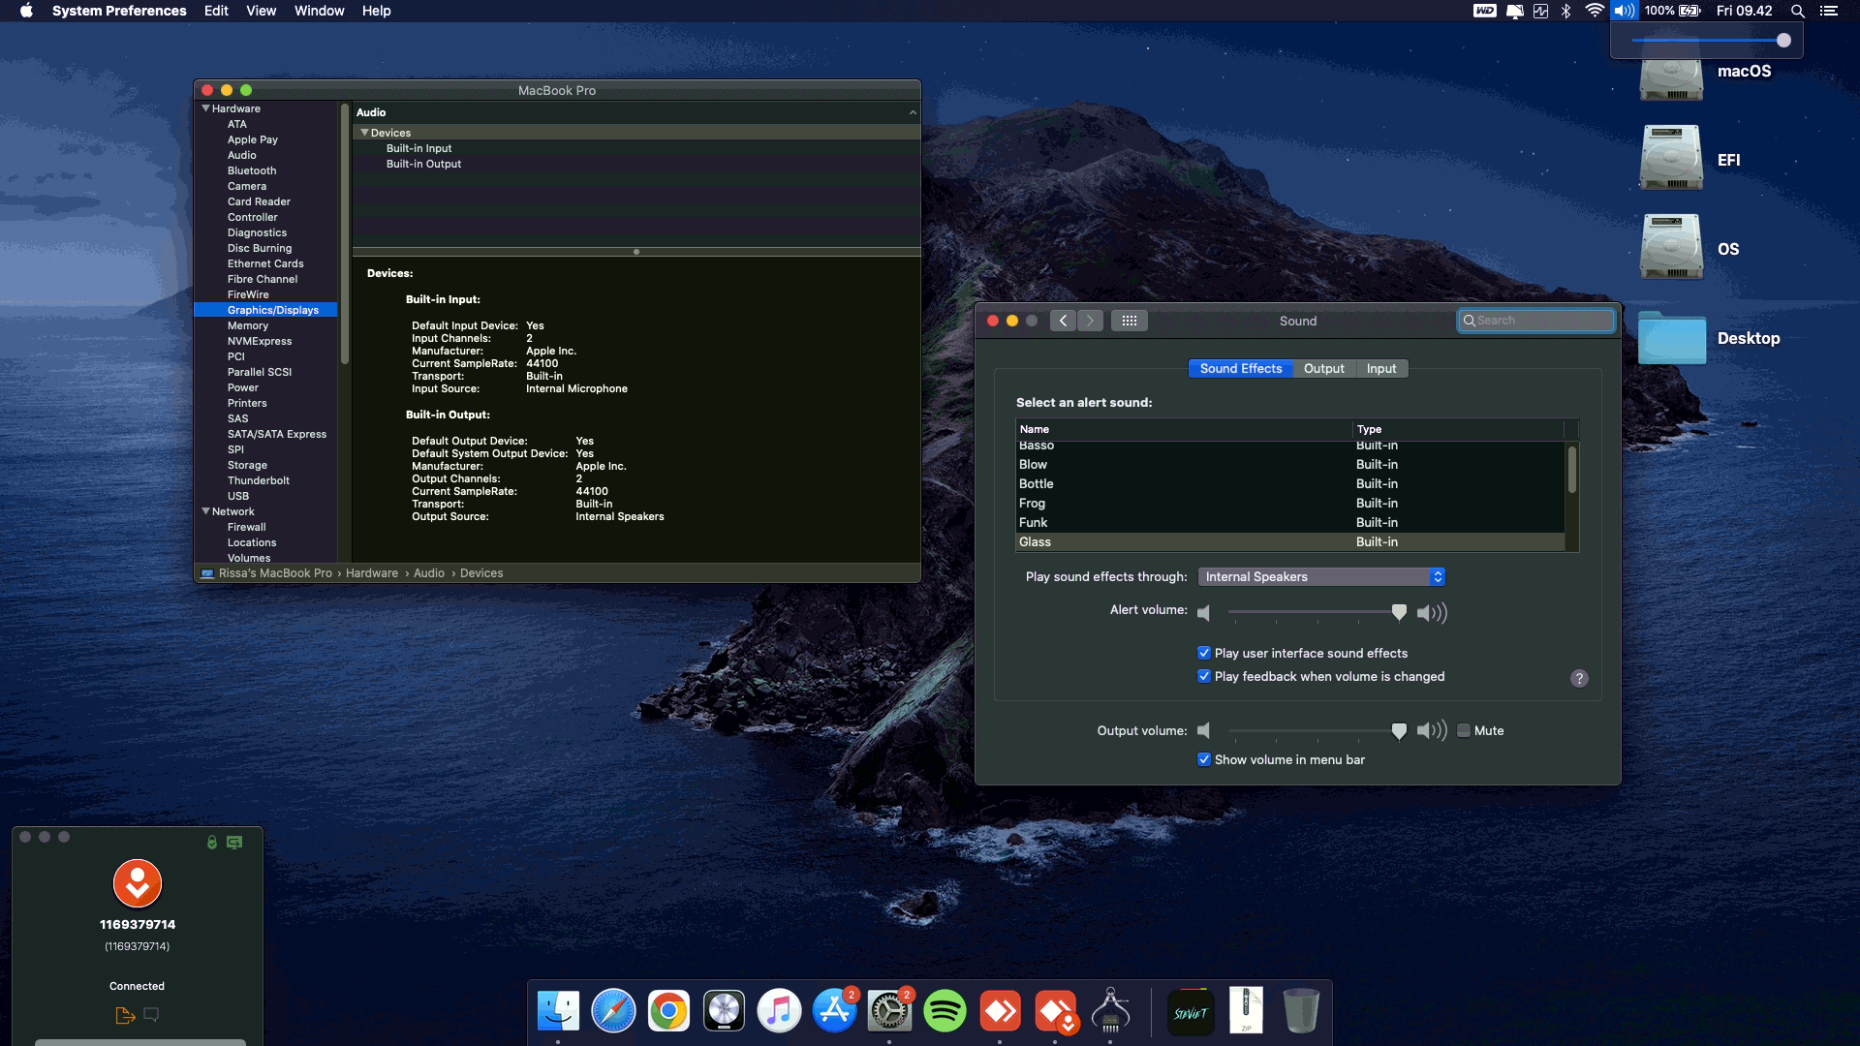Image resolution: width=1860 pixels, height=1046 pixels.
Task: Select Bluetooth in System Information sidebar
Action: tap(252, 170)
